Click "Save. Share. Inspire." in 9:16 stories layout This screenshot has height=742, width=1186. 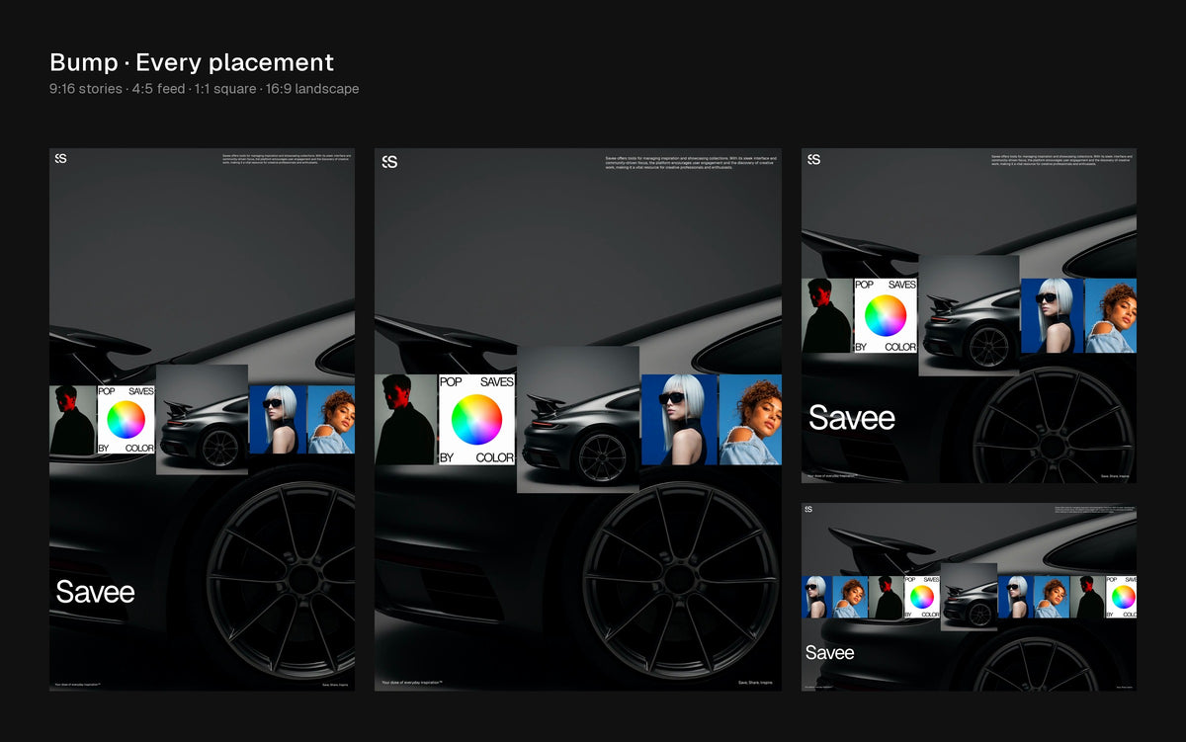336,683
